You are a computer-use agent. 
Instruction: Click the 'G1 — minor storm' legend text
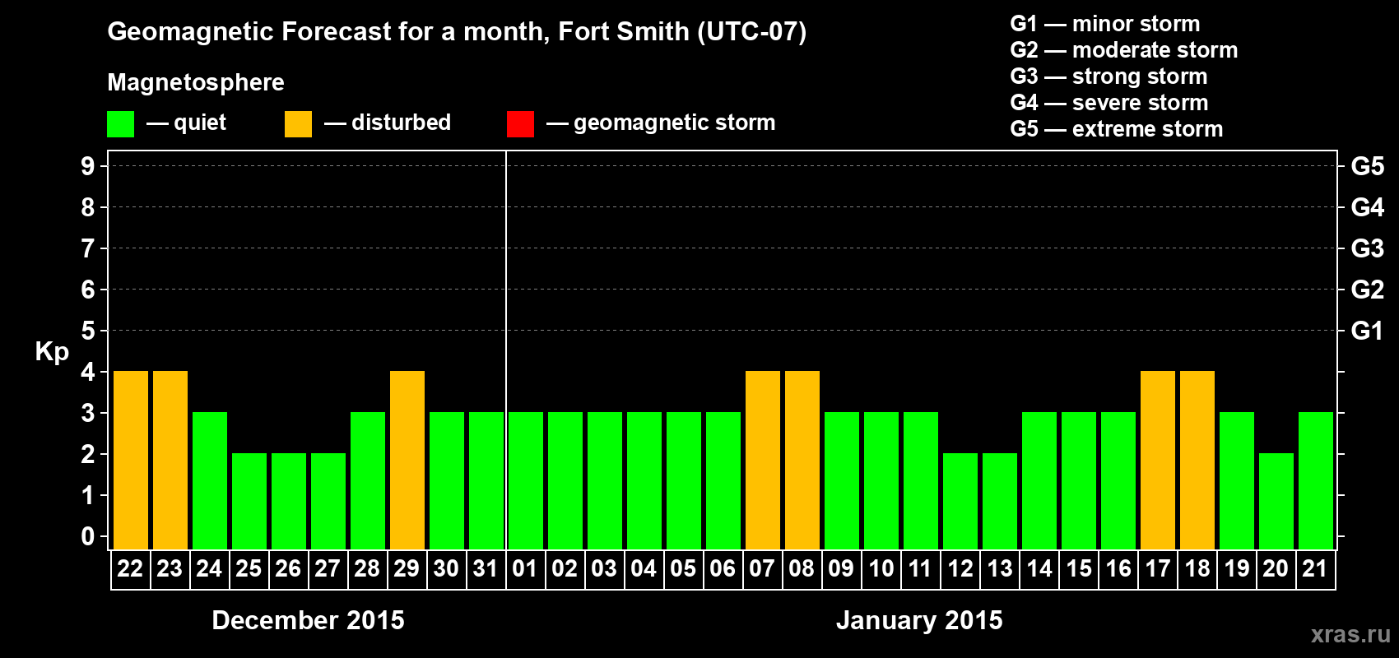tap(1105, 24)
